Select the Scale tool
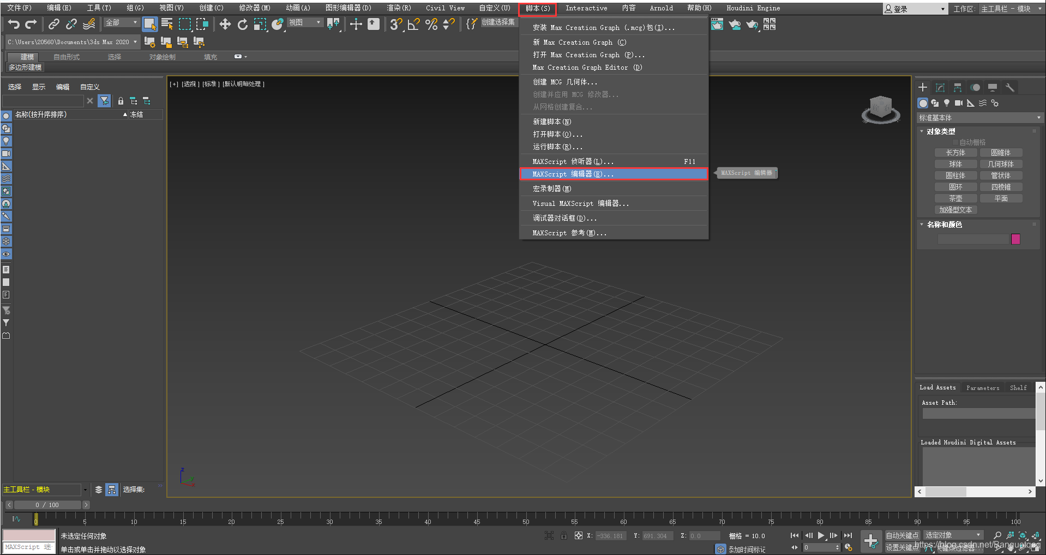 (x=260, y=24)
